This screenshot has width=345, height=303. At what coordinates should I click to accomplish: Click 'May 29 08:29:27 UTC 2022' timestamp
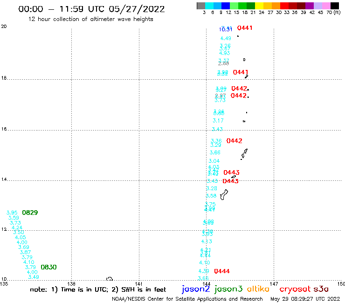tap(305, 299)
